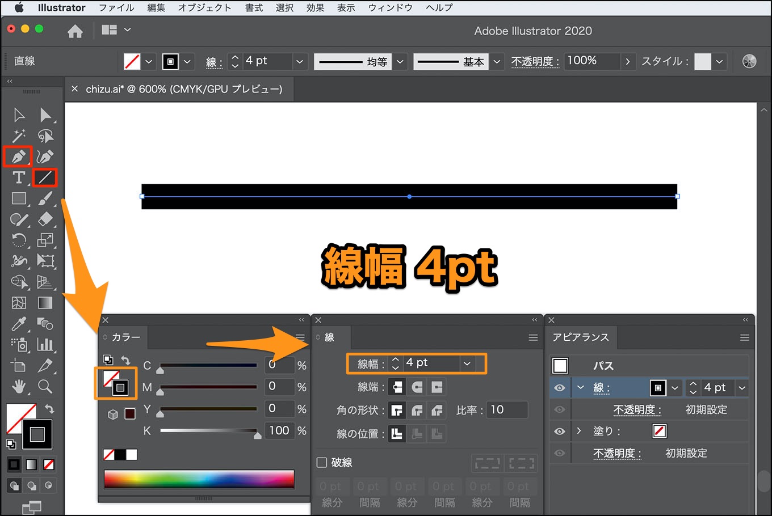Select the Direct Selection tool
The width and height of the screenshot is (772, 516).
pyautogui.click(x=45, y=115)
